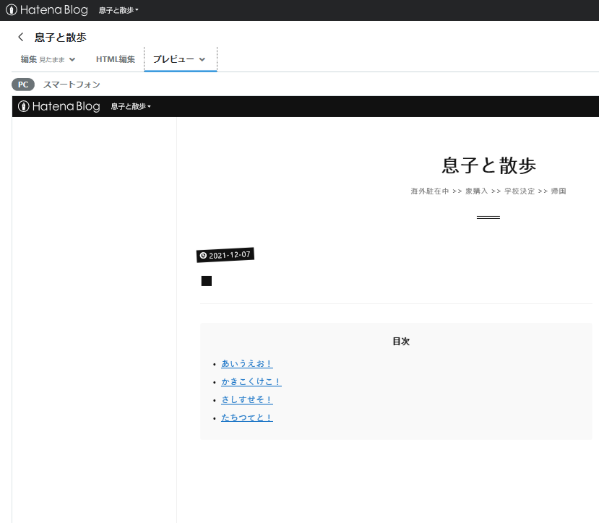599x523 pixels.
Task: Switch preview to PC view
Action: (x=22, y=85)
